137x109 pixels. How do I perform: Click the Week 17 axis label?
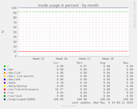85,59
